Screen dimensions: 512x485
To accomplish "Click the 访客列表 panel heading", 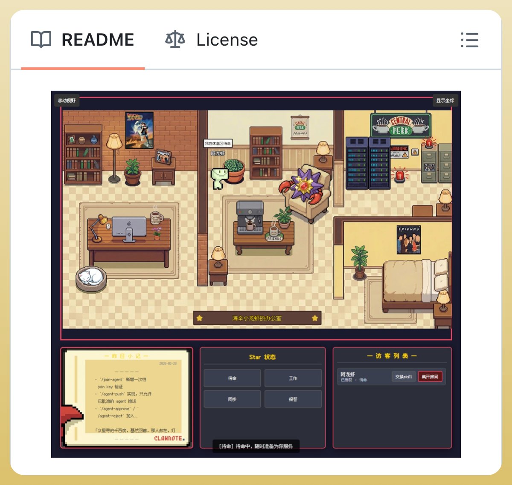I will (x=392, y=356).
